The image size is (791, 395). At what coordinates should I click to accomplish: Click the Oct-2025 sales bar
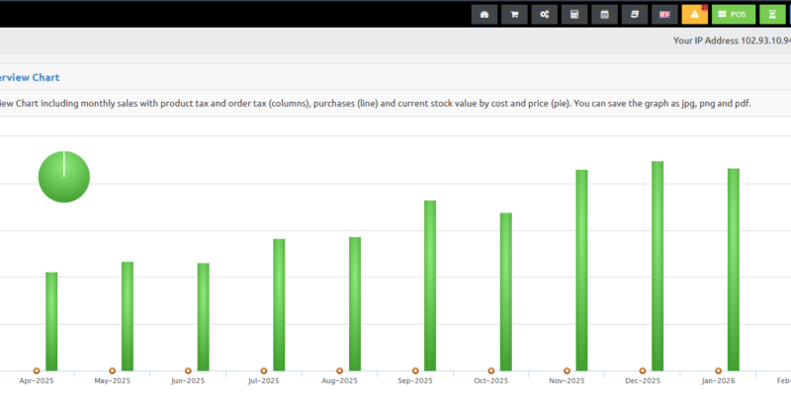[x=506, y=291]
